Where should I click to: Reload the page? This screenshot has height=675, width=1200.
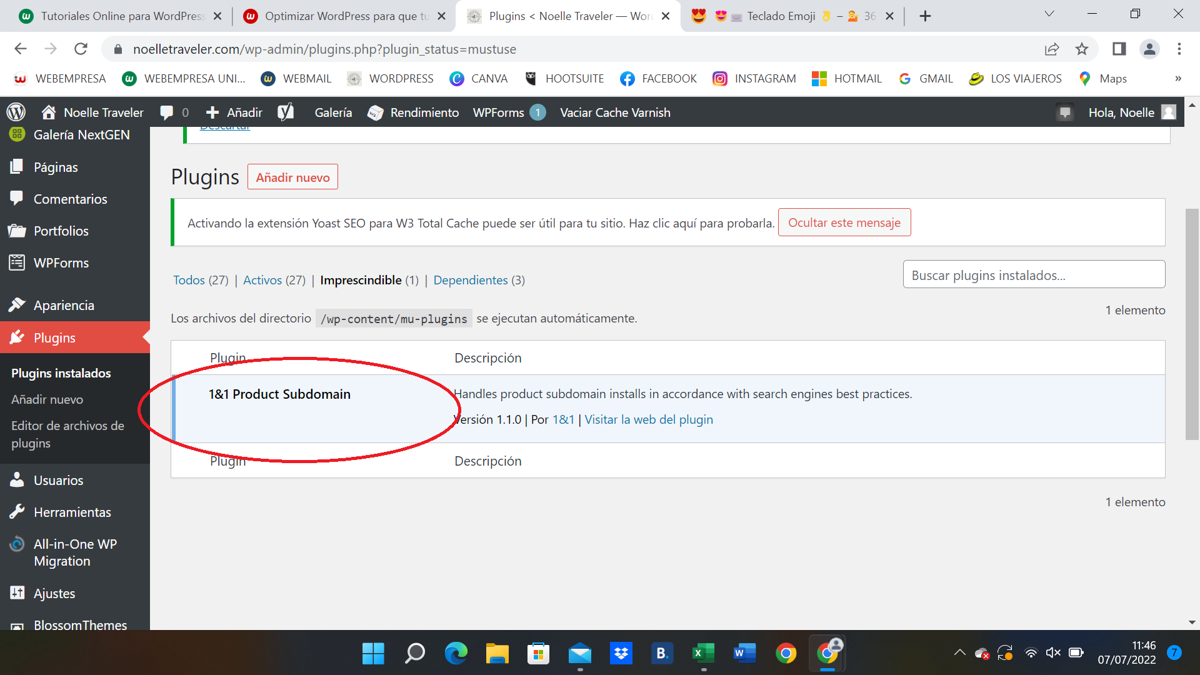pos(81,49)
